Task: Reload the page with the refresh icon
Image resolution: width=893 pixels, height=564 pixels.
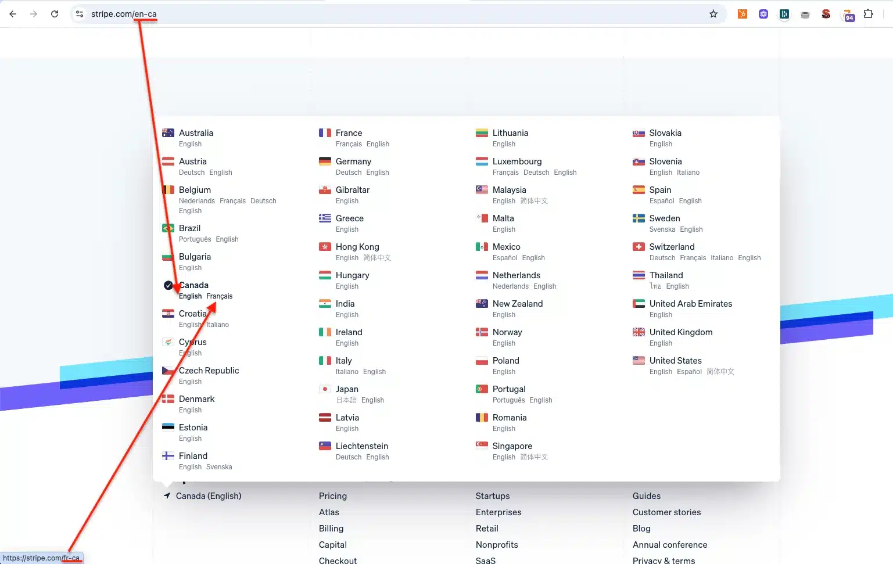Action: (55, 14)
